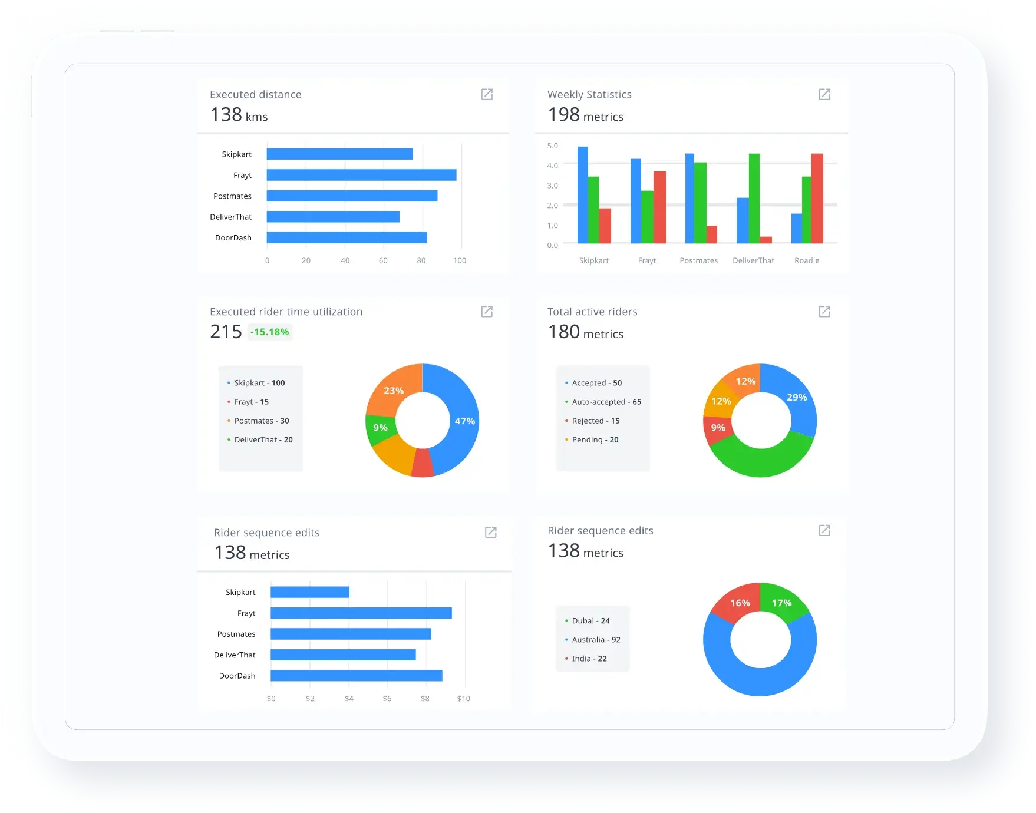Select the 16% red segment in the regions donut
The height and width of the screenshot is (813, 1036).
739,603
